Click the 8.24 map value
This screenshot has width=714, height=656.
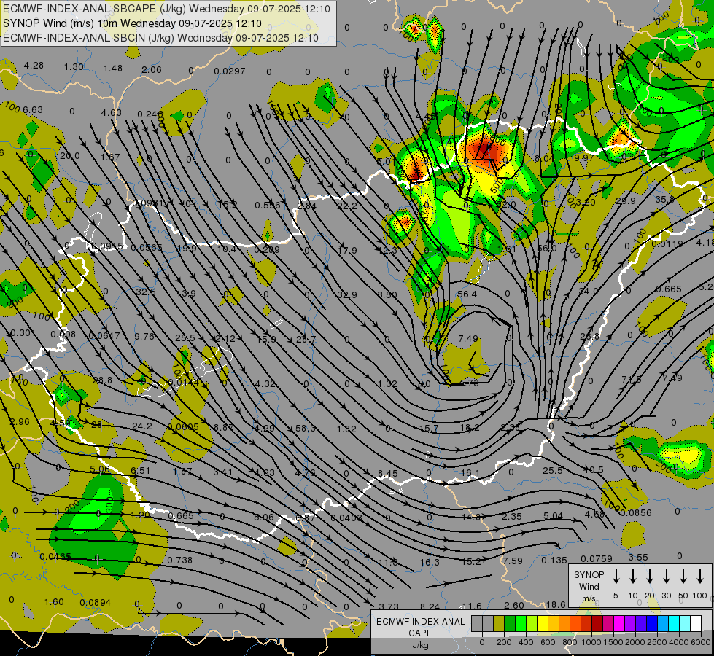(430, 606)
